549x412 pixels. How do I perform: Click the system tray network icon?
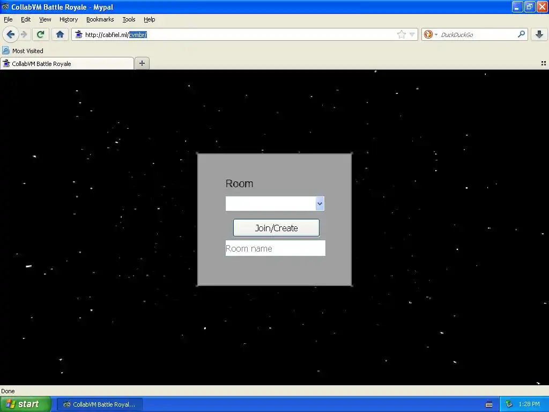(509, 404)
